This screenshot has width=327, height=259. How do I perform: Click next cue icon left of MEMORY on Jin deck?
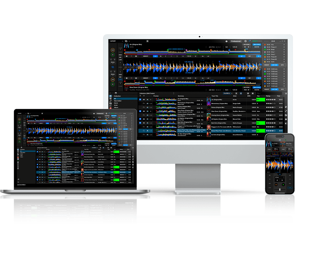pos(136,56)
